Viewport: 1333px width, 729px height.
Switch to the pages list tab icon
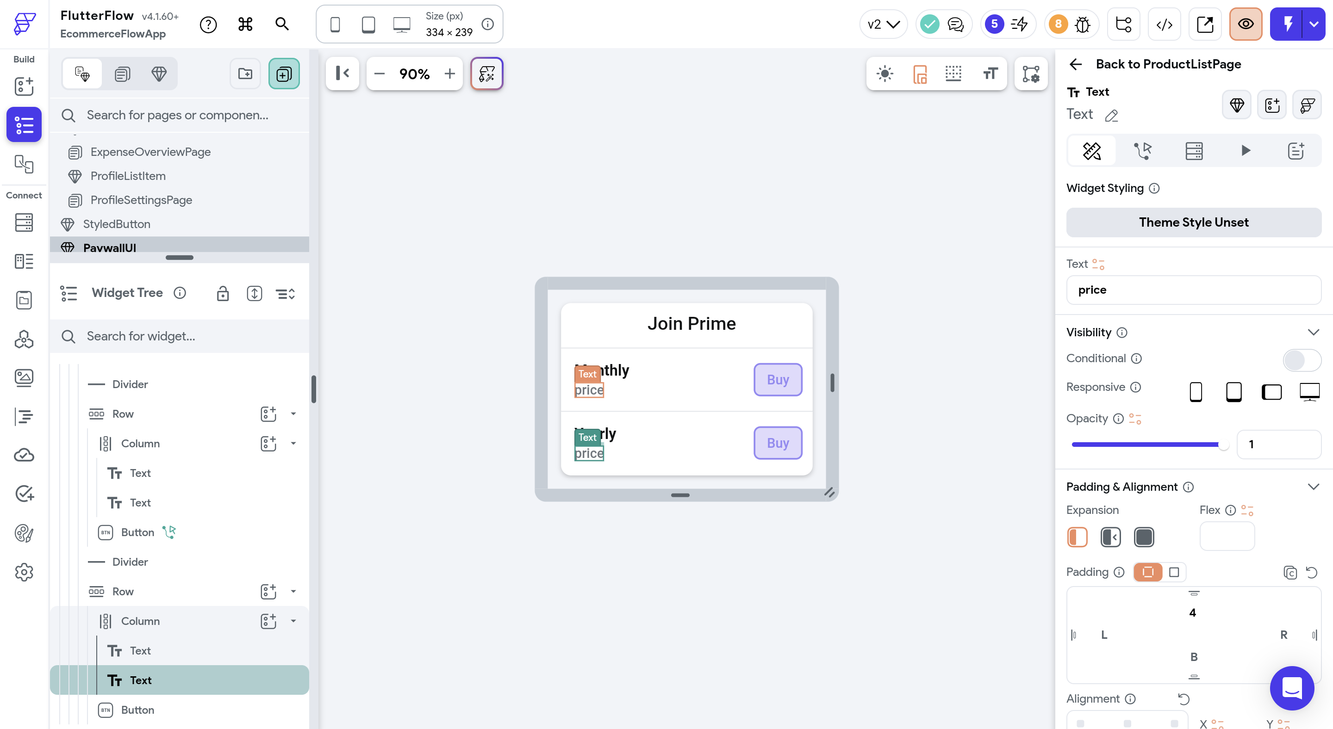click(x=122, y=74)
